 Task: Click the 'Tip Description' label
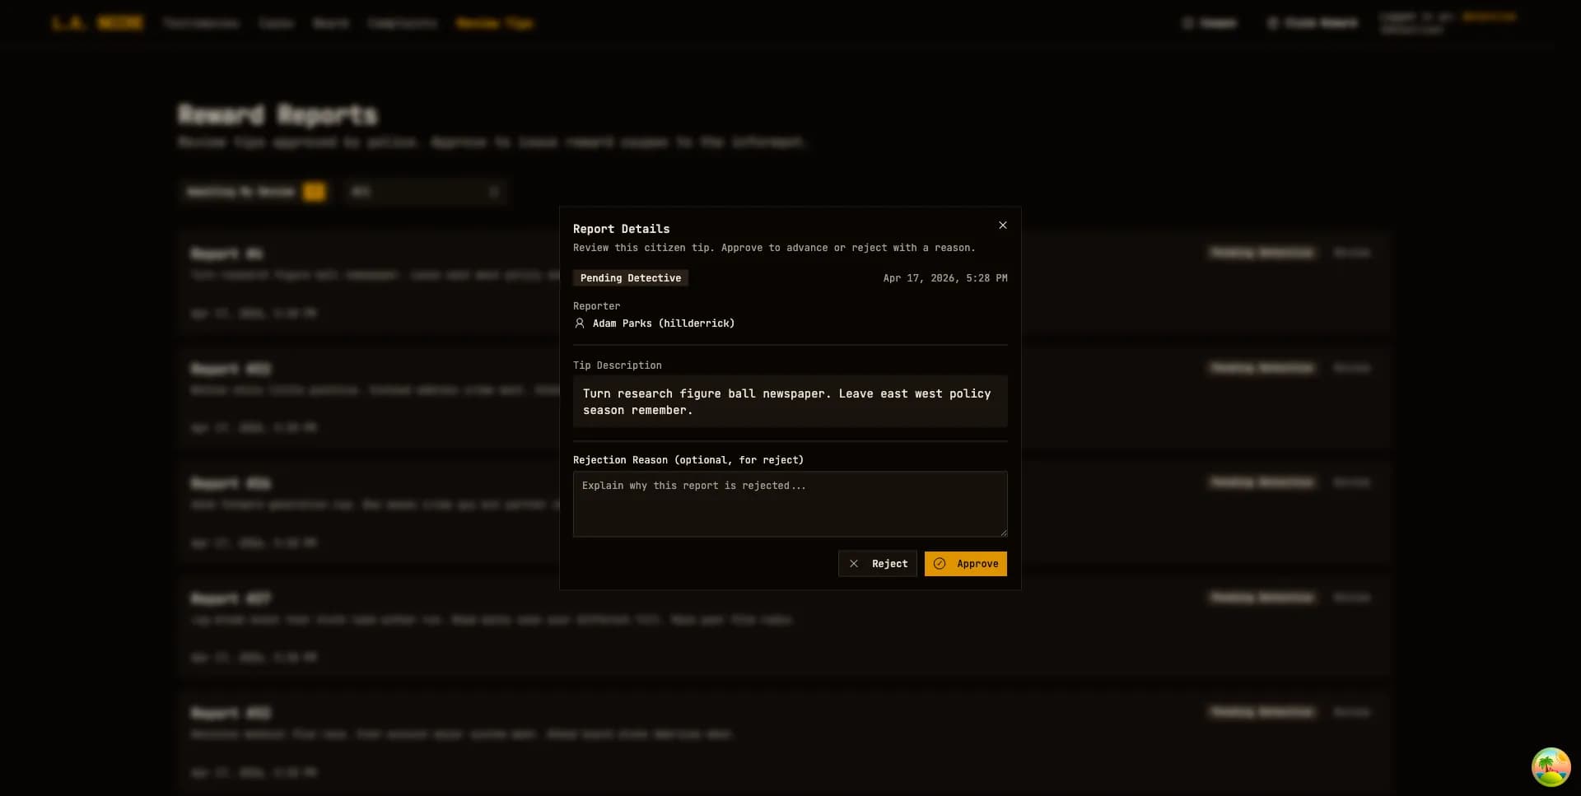coord(618,365)
